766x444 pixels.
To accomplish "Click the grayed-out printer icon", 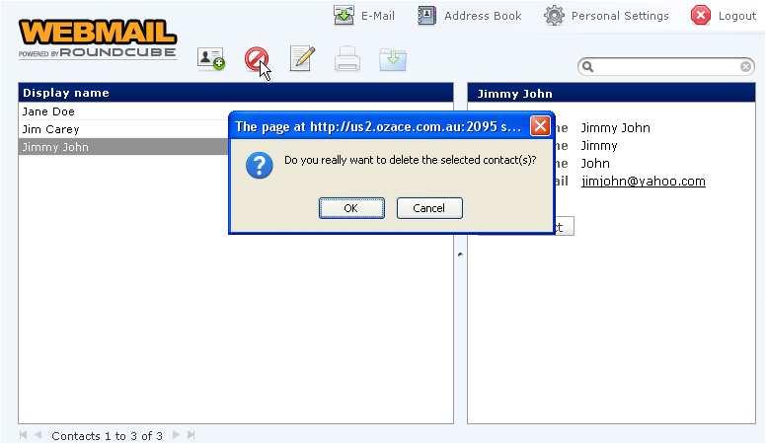I will point(347,60).
